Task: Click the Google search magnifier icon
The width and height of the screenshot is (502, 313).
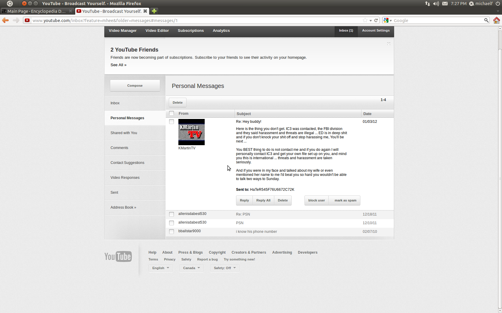Action: tap(486, 20)
